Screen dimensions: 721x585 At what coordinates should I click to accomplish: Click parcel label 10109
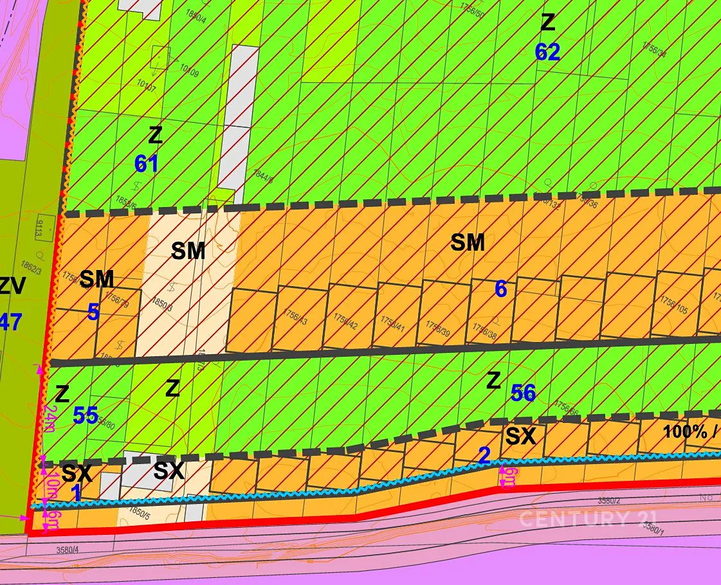(x=189, y=70)
